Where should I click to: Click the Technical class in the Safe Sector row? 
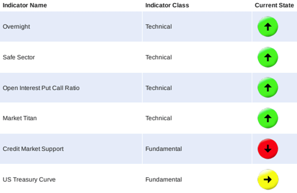[x=158, y=57]
